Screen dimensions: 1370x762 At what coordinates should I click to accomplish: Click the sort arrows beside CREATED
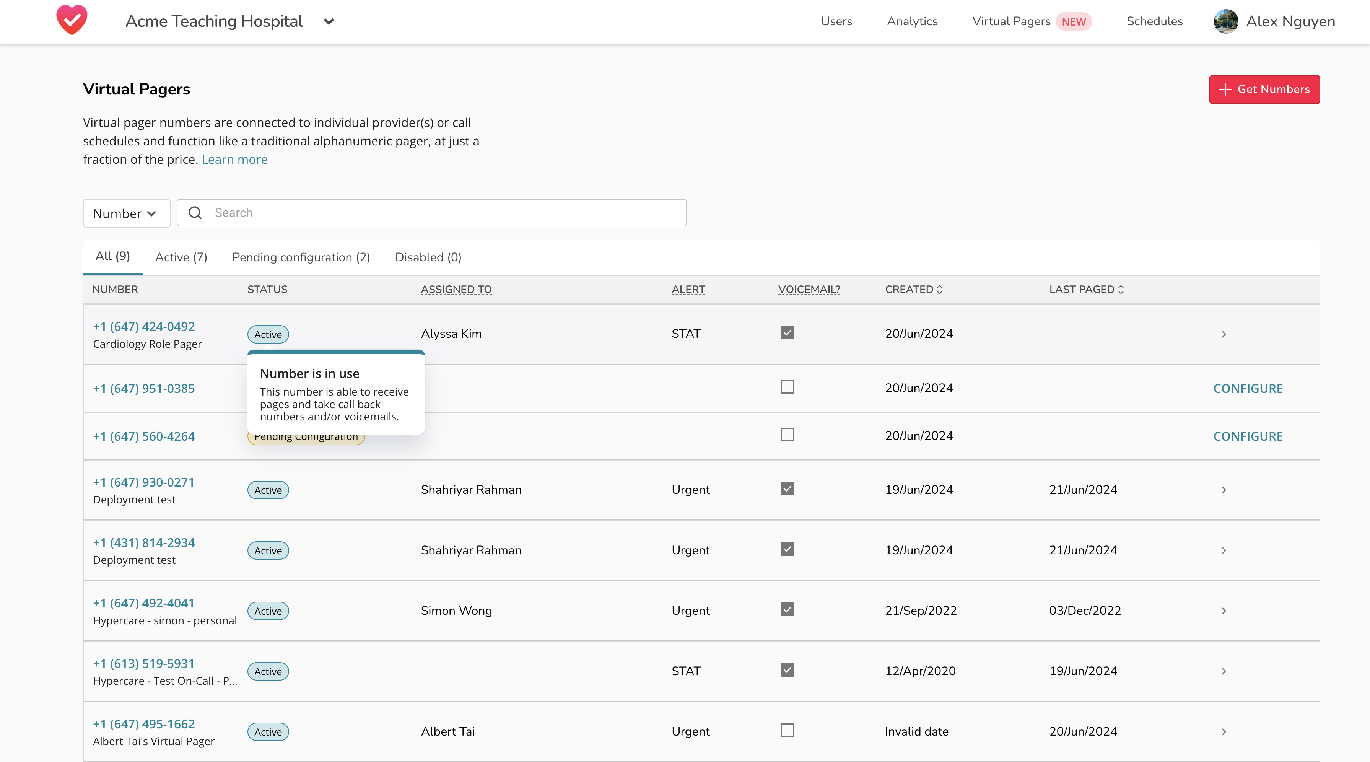[940, 289]
